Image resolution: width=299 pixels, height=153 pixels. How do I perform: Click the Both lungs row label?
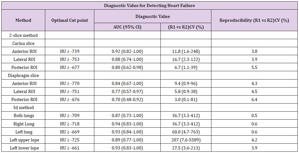24,115
